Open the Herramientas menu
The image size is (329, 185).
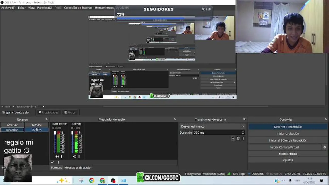(x=104, y=8)
